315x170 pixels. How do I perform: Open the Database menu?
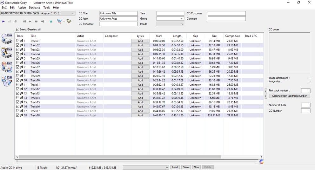tap(35, 7)
